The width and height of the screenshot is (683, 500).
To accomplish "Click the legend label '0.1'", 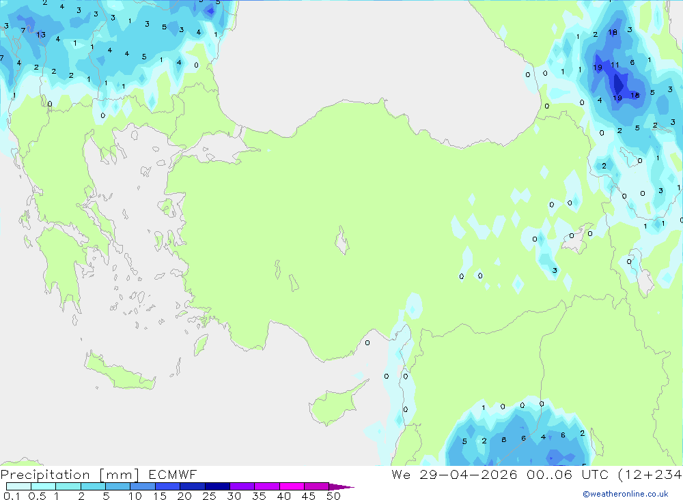I will 12,496.
